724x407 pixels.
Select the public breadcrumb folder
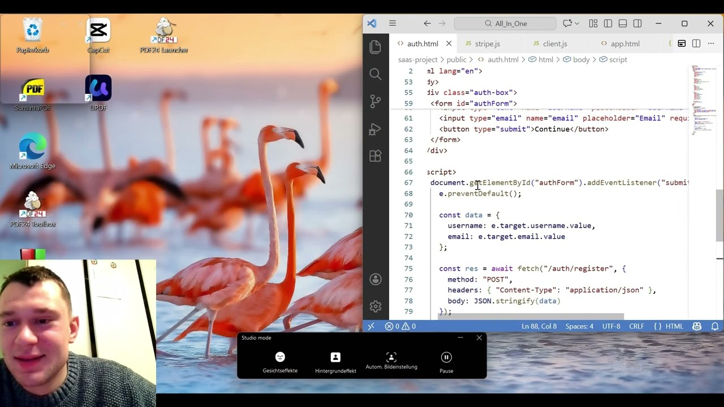coord(456,59)
